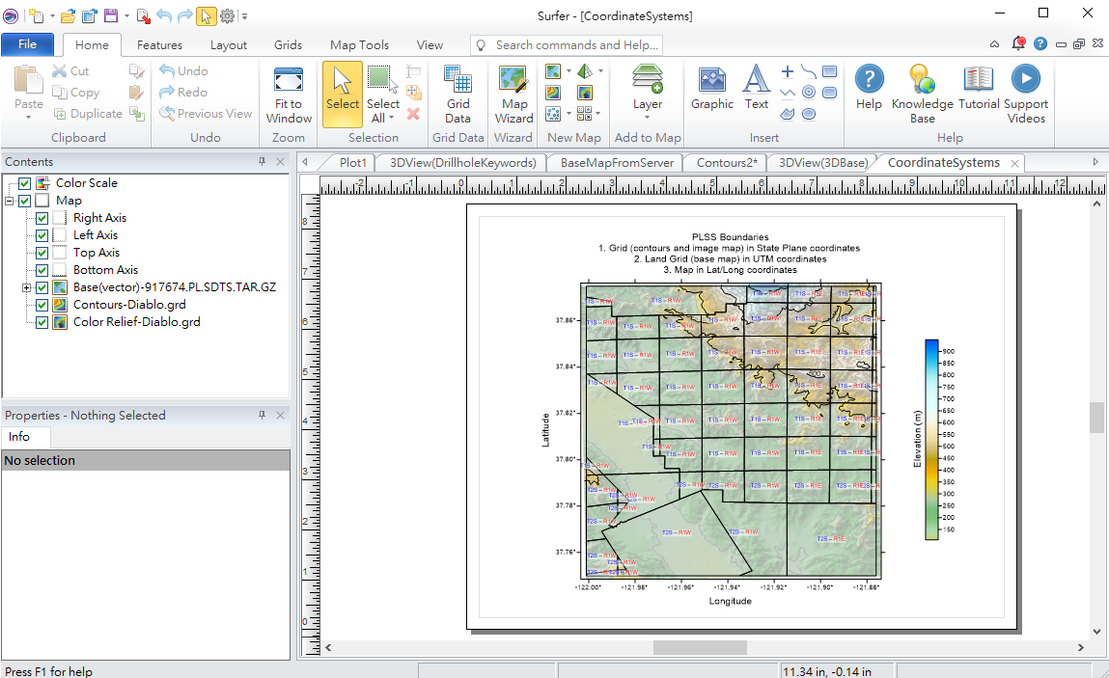Click the Undo button
The image size is (1109, 678).
tap(183, 70)
